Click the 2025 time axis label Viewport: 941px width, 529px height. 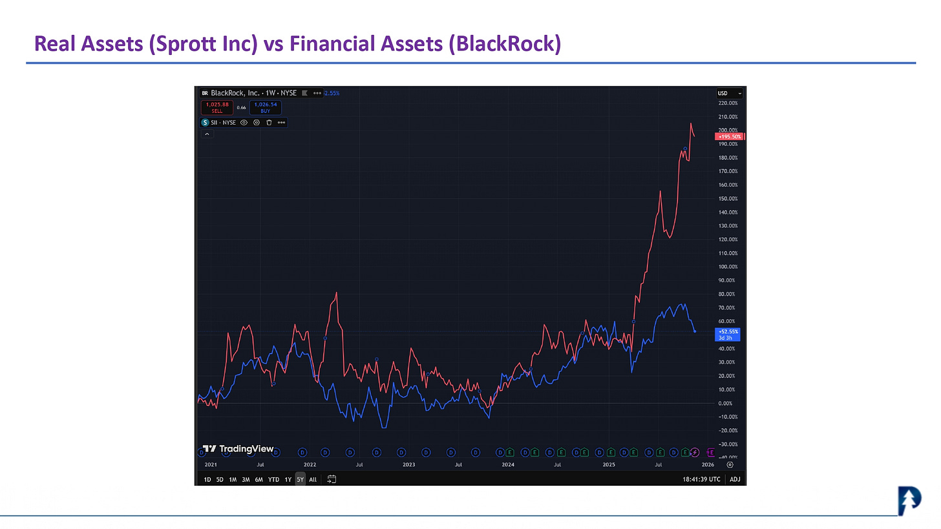click(x=608, y=464)
